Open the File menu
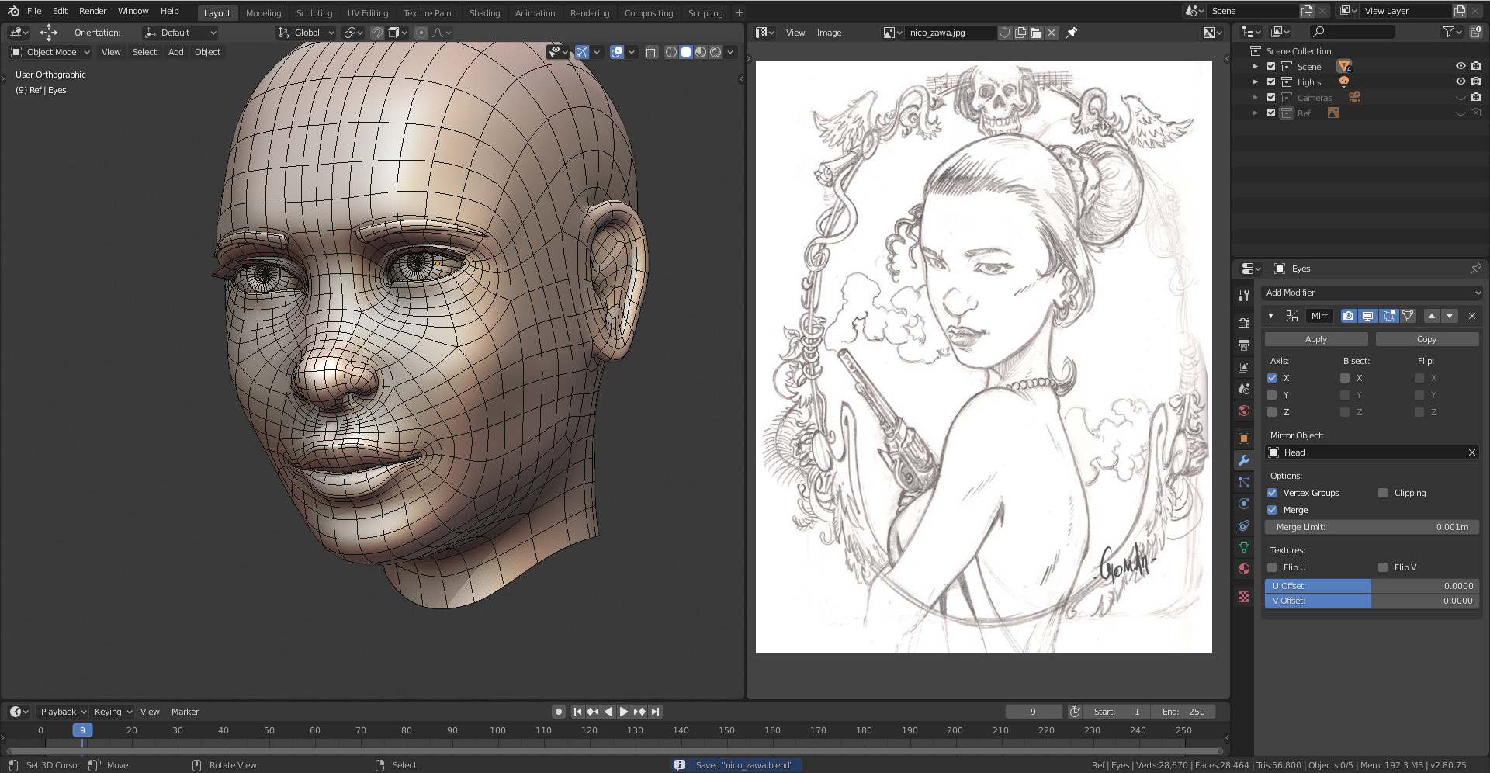This screenshot has width=1490, height=773. 34,11
